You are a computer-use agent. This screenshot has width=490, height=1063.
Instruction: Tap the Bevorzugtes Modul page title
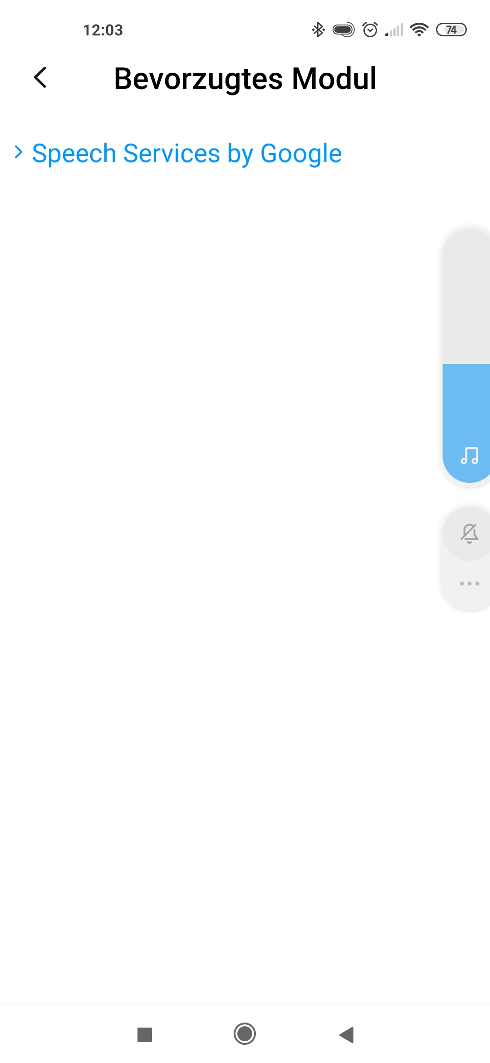point(245,79)
